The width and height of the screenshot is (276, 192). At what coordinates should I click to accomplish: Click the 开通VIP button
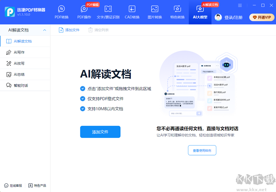(x=262, y=17)
